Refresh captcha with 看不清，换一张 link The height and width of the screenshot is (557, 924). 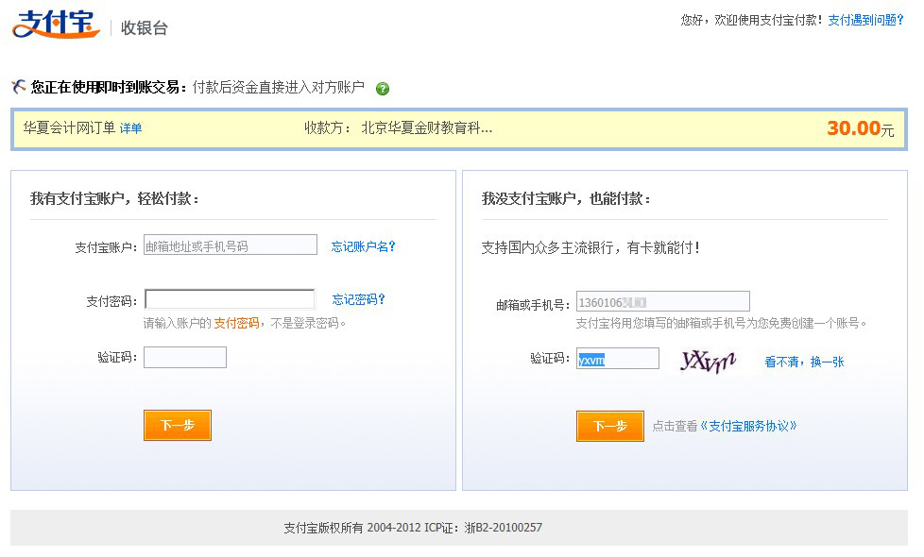(804, 362)
